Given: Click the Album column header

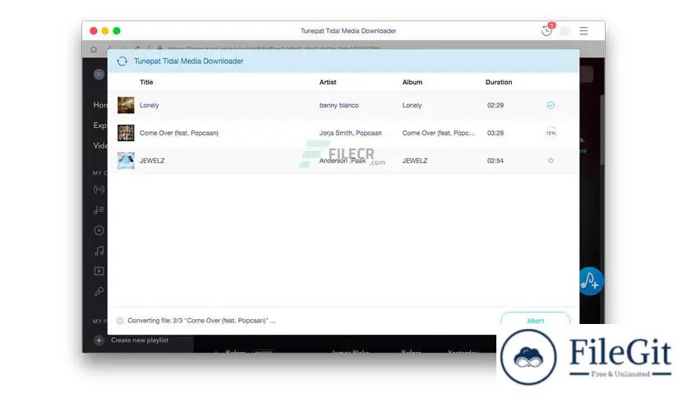Looking at the screenshot, I should pos(413,82).
